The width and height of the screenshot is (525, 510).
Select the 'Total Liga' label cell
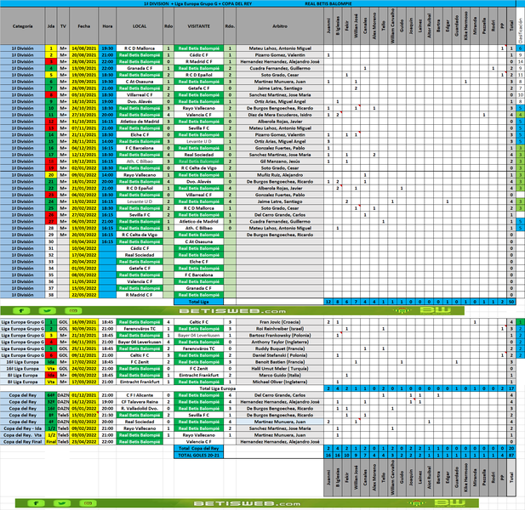tap(198, 302)
